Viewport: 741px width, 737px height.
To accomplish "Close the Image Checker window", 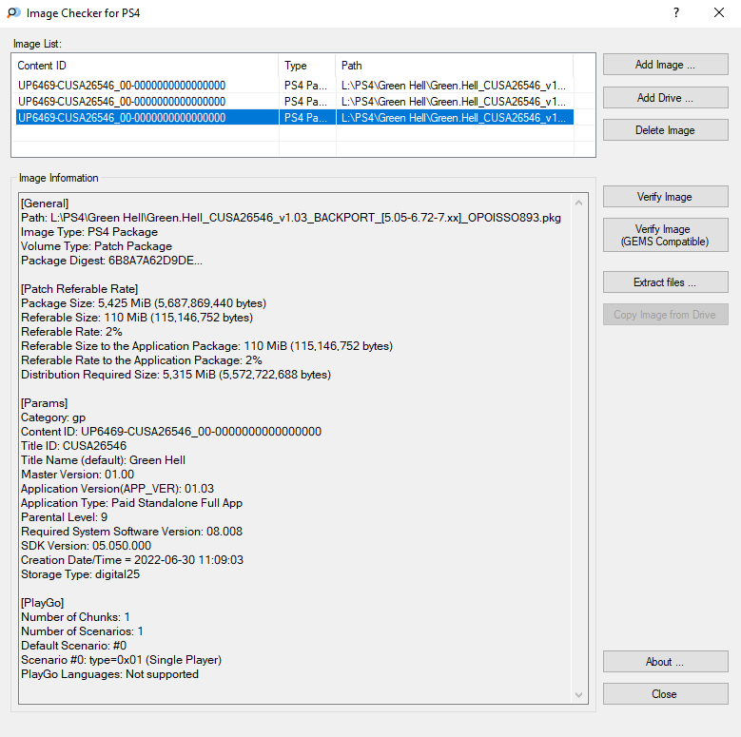I will pos(719,12).
